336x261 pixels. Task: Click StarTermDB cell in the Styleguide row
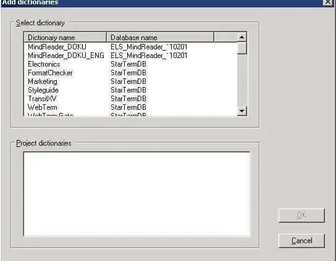click(x=128, y=90)
